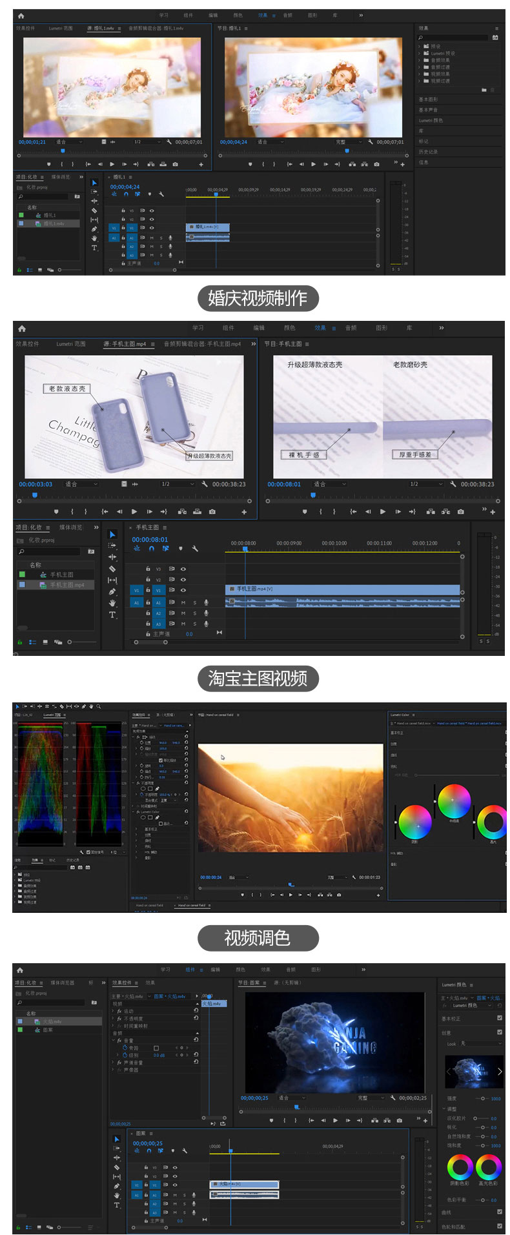Image resolution: width=510 pixels, height=1235 pixels.
Task: Select the Hand tool beside the 手机主图 timeline
Action: [112, 603]
